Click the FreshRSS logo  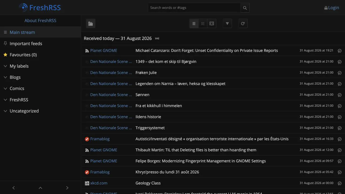(x=40, y=8)
